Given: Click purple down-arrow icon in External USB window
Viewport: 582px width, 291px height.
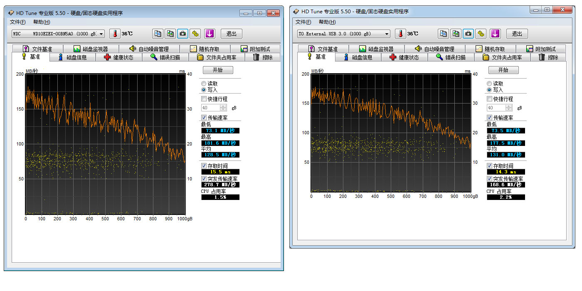Looking at the screenshot, I should tap(495, 34).
